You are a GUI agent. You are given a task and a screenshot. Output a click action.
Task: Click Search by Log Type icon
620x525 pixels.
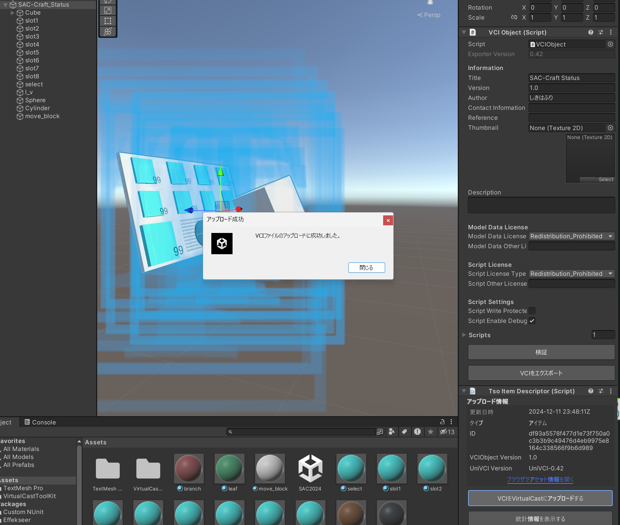click(x=417, y=431)
